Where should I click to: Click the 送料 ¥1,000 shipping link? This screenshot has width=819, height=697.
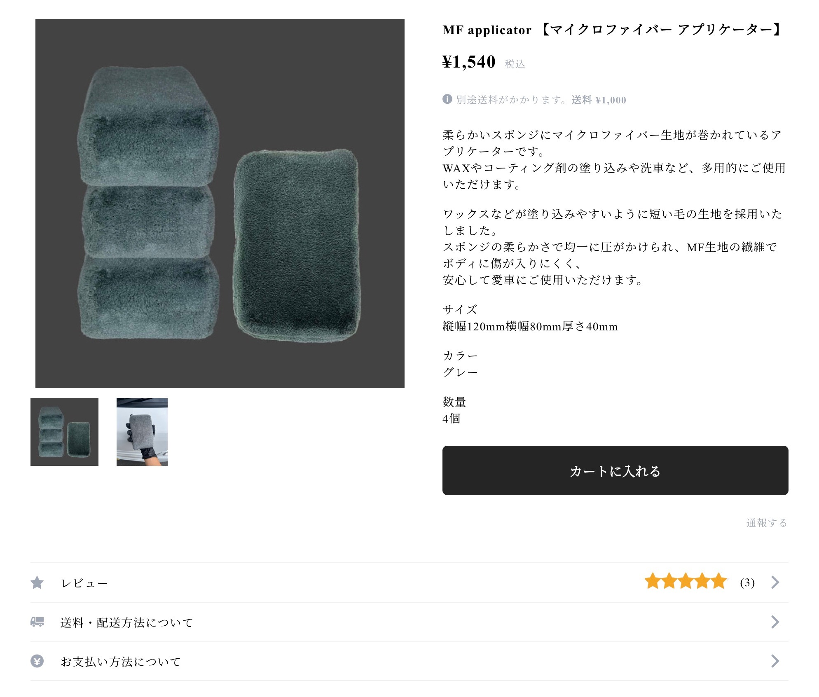point(599,100)
